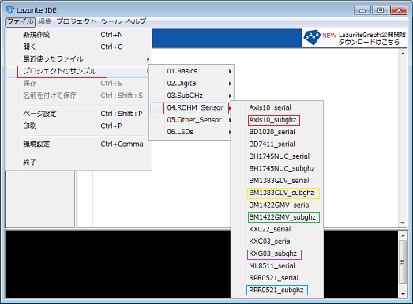This screenshot has width=413, height=304.
Task: Click console scrollbar down arrow
Action: tap(403, 294)
